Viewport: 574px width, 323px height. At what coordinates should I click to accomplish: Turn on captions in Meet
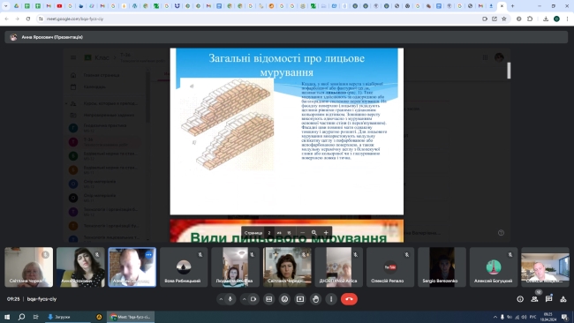tap(268, 299)
